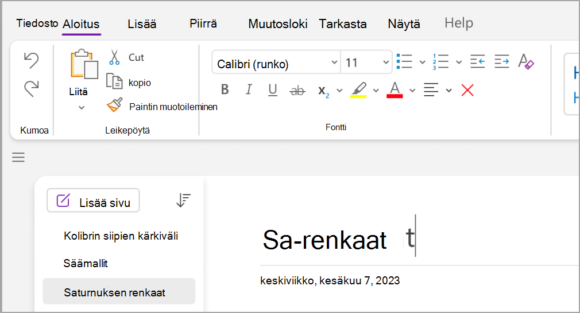Toggle strikethrough formatting
This screenshot has width=580, height=313.
pyautogui.click(x=297, y=90)
